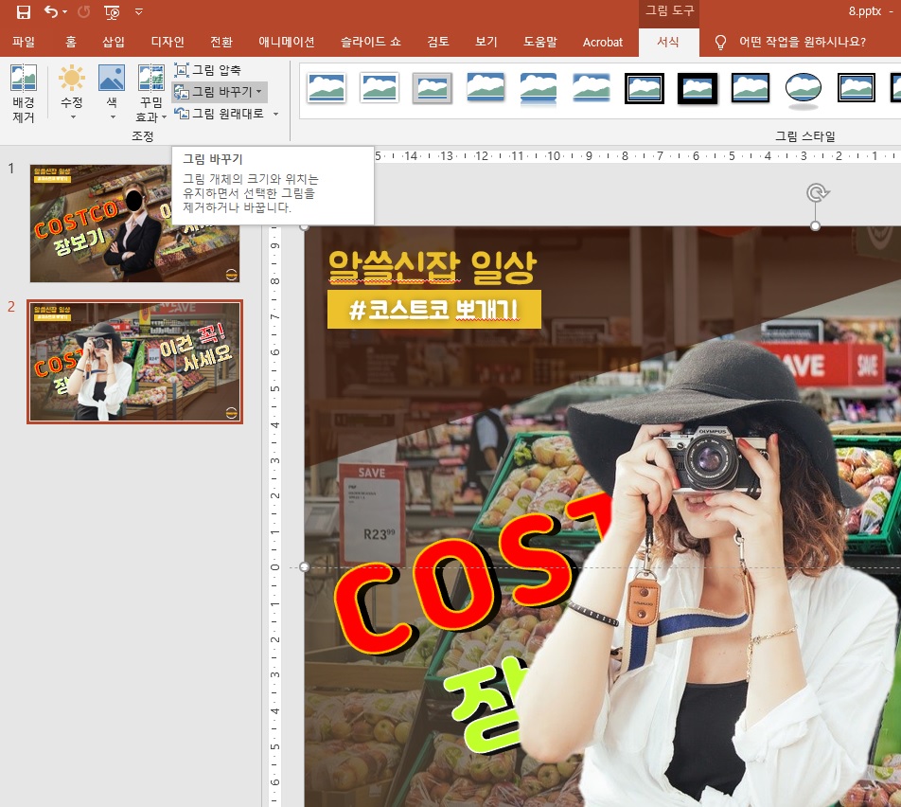The image size is (901, 807).
Task: Select the 서식 picture tools tab
Action: tap(668, 42)
